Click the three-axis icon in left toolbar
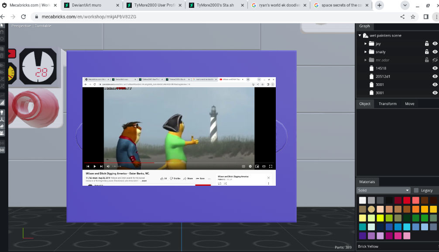This screenshot has height=252, width=439. [x=2, y=119]
